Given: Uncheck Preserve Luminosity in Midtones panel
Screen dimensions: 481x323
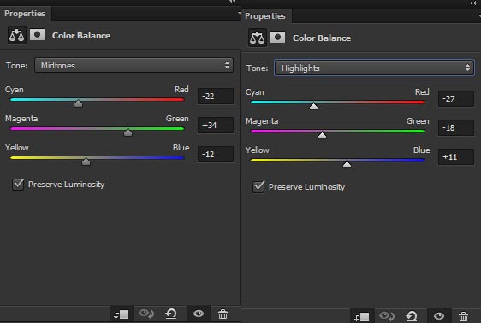Looking at the screenshot, I should click(x=18, y=185).
